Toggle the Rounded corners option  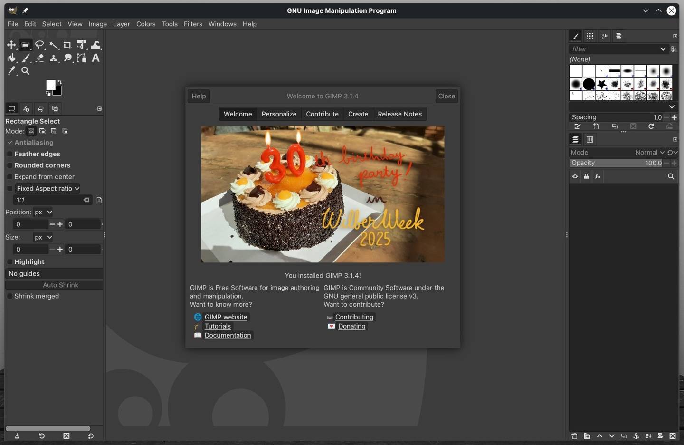pos(9,165)
